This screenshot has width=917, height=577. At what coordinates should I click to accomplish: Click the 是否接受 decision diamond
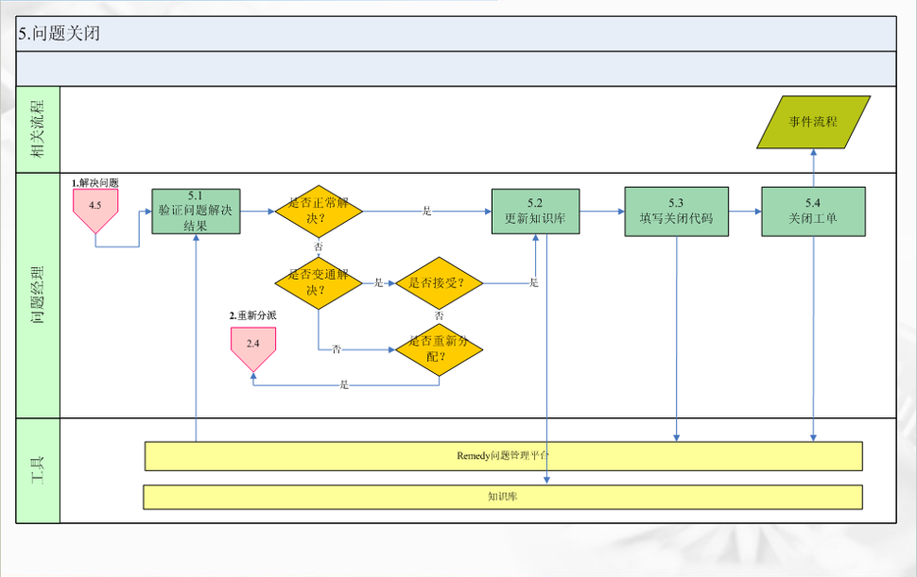(439, 282)
